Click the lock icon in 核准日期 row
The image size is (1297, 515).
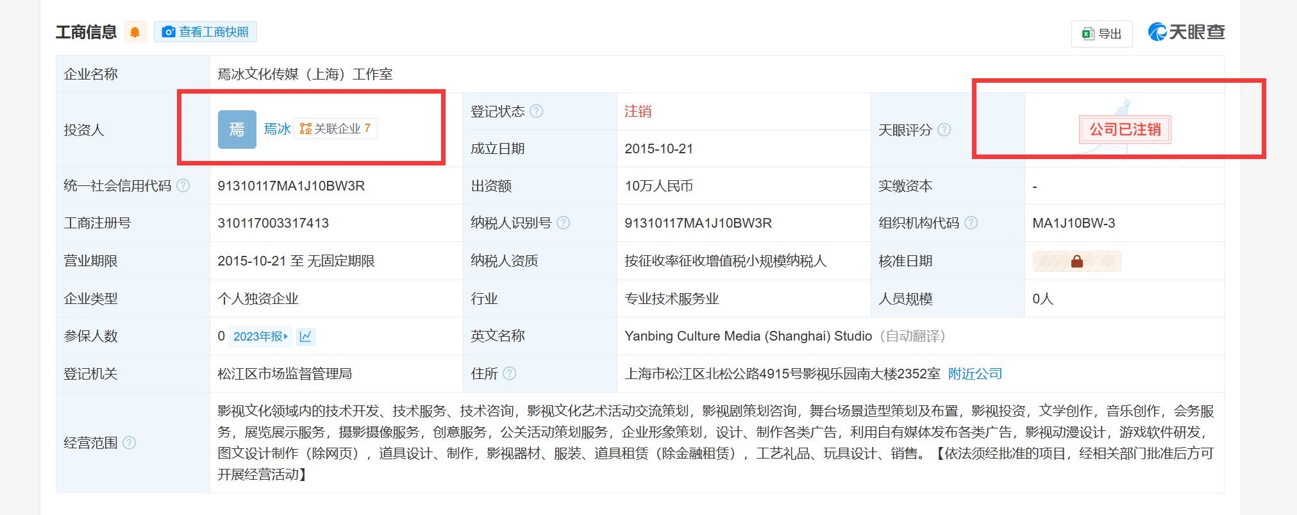click(1077, 261)
